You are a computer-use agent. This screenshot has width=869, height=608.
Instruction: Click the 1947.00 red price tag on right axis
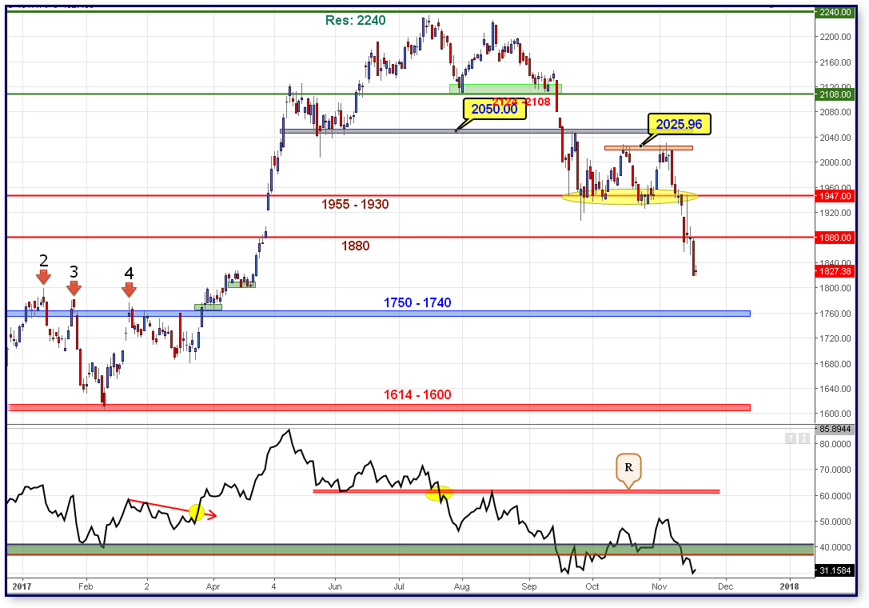tap(835, 195)
